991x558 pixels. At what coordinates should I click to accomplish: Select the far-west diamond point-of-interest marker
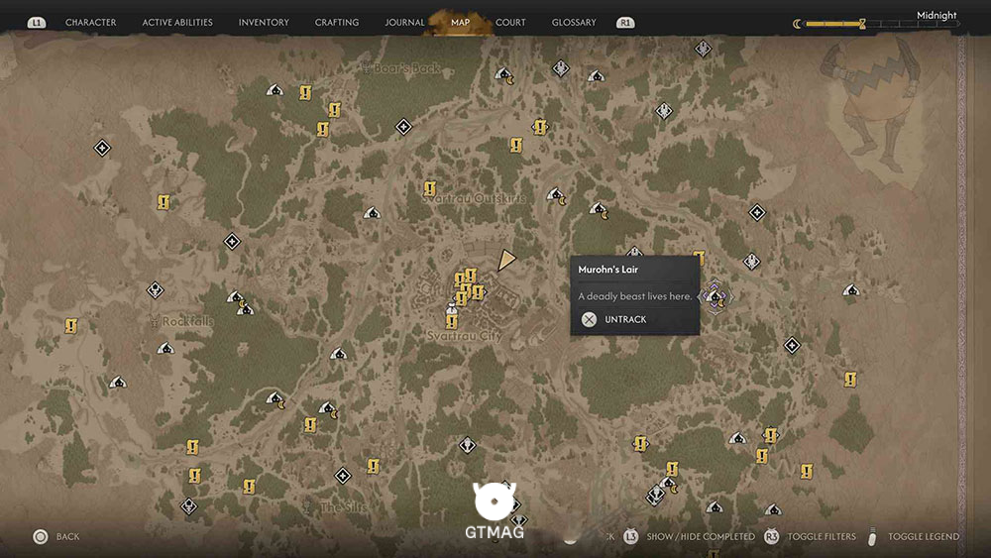(102, 148)
